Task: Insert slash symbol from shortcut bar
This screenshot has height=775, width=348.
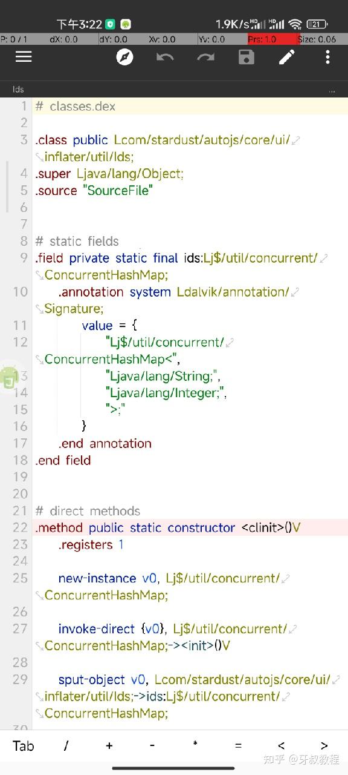Action: pyautogui.click(x=66, y=745)
